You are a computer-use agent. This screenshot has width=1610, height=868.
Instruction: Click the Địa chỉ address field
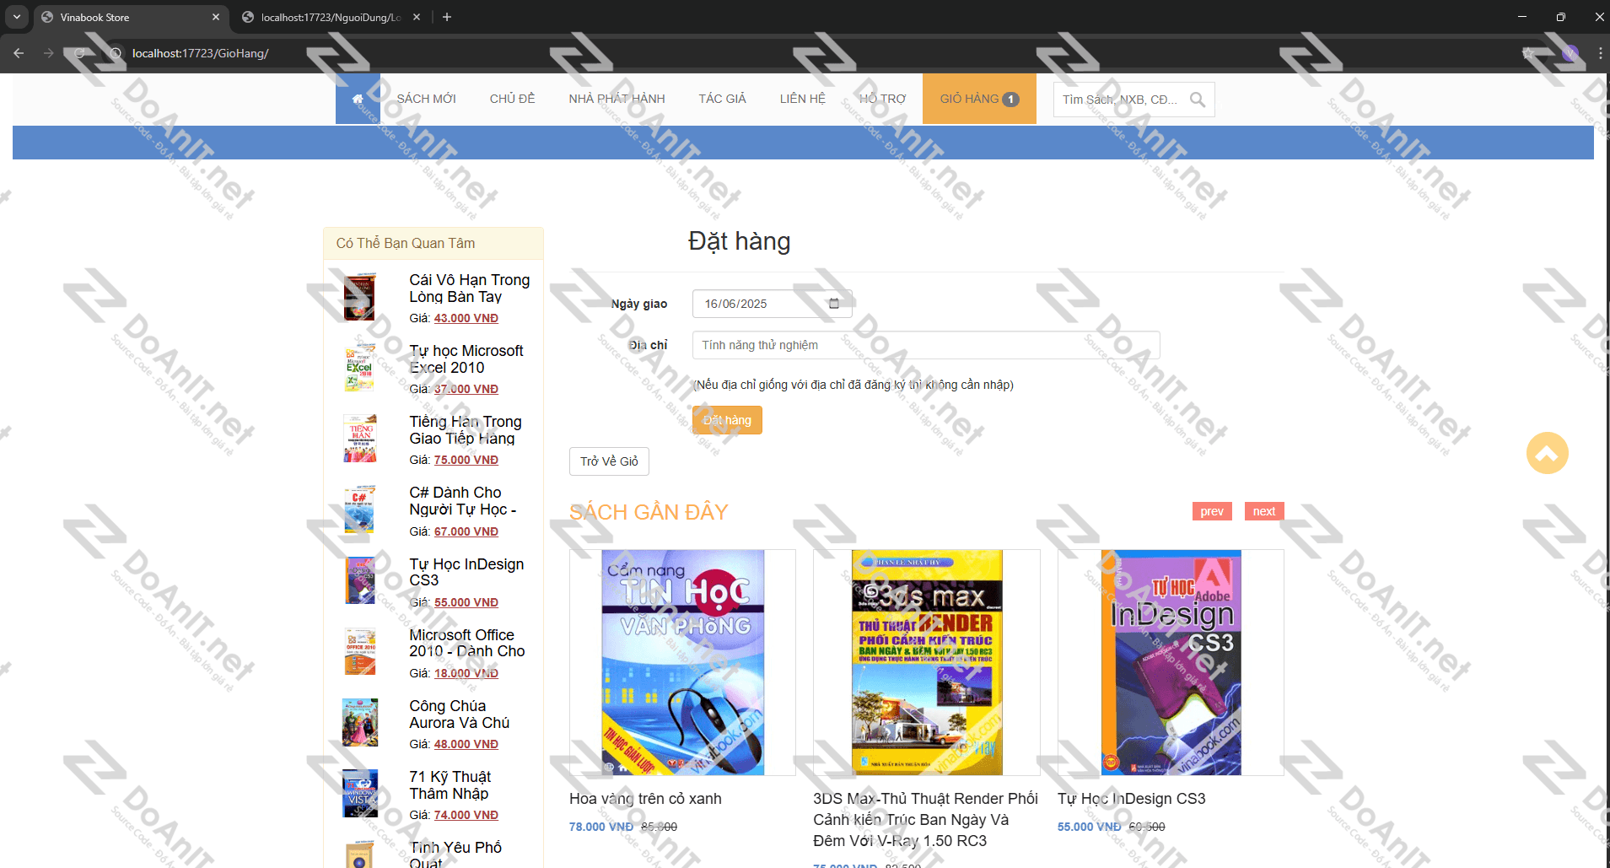(926, 345)
